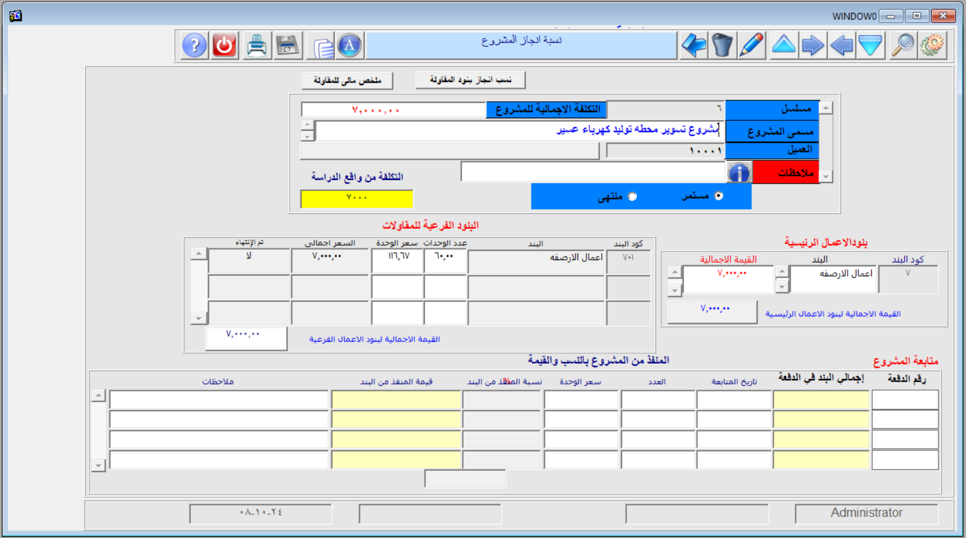The image size is (966, 538).
Task: Click the pencil edit icon
Action: click(x=751, y=46)
